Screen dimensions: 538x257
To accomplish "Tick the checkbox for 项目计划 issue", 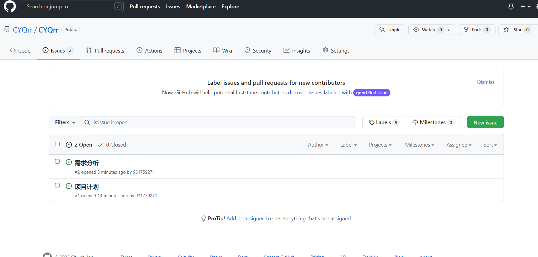I will pyautogui.click(x=57, y=185).
